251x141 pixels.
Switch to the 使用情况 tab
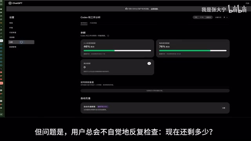84,23
